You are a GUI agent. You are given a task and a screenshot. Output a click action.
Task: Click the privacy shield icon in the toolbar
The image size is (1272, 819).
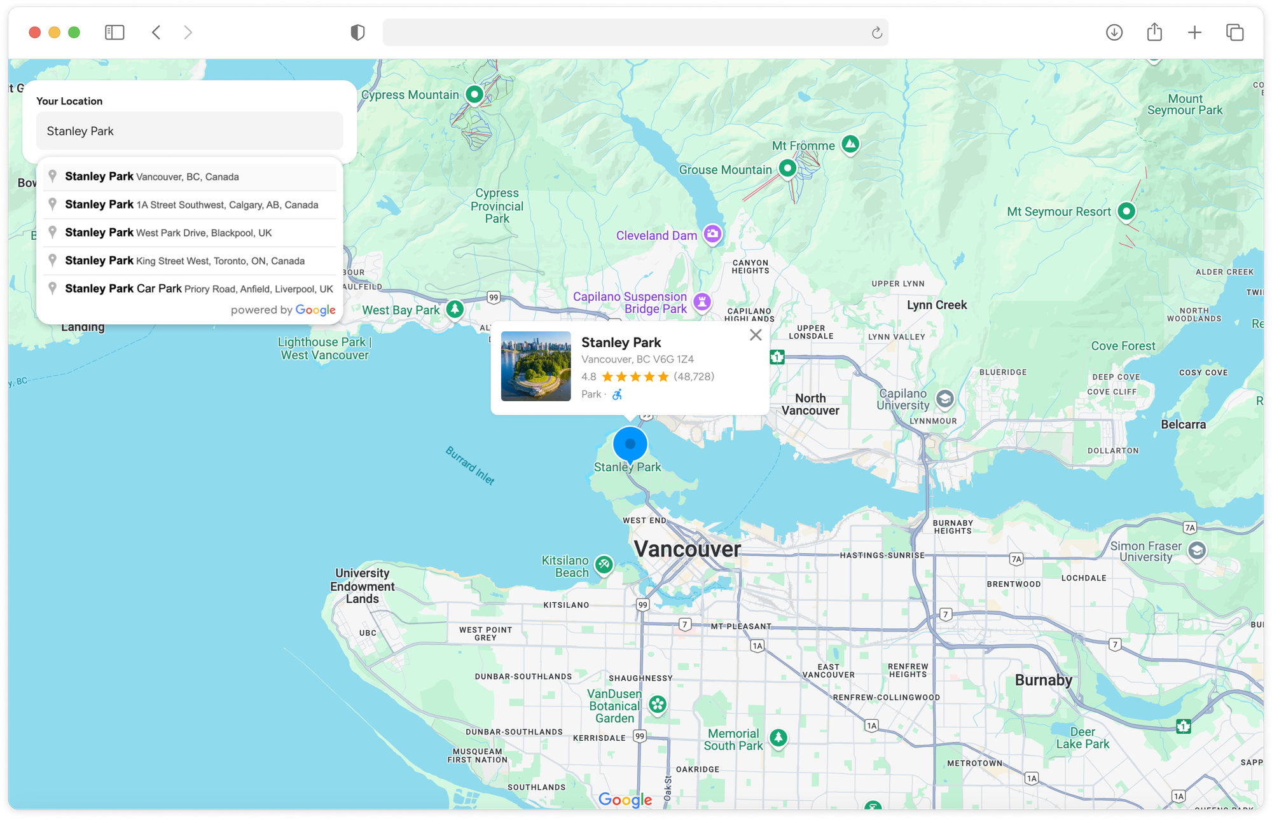point(357,32)
